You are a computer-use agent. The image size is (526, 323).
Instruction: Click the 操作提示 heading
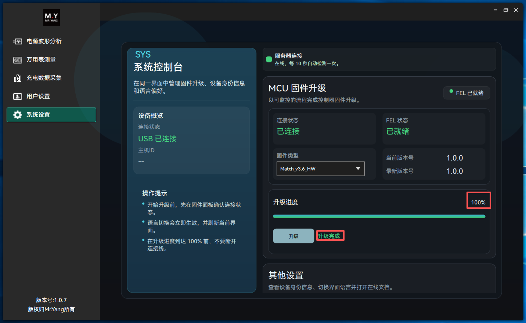tap(155, 193)
